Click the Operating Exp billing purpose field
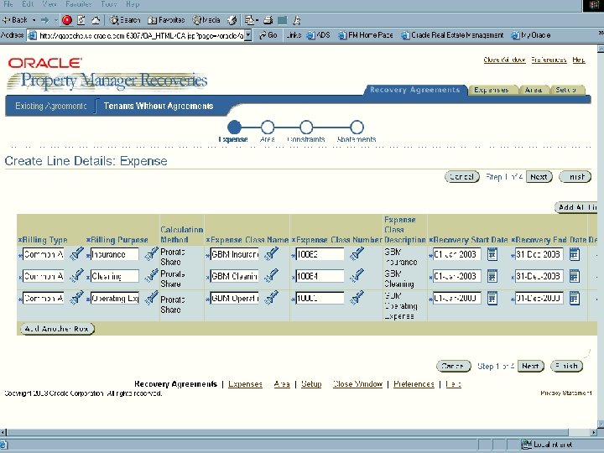The height and width of the screenshot is (453, 604). tap(114, 298)
